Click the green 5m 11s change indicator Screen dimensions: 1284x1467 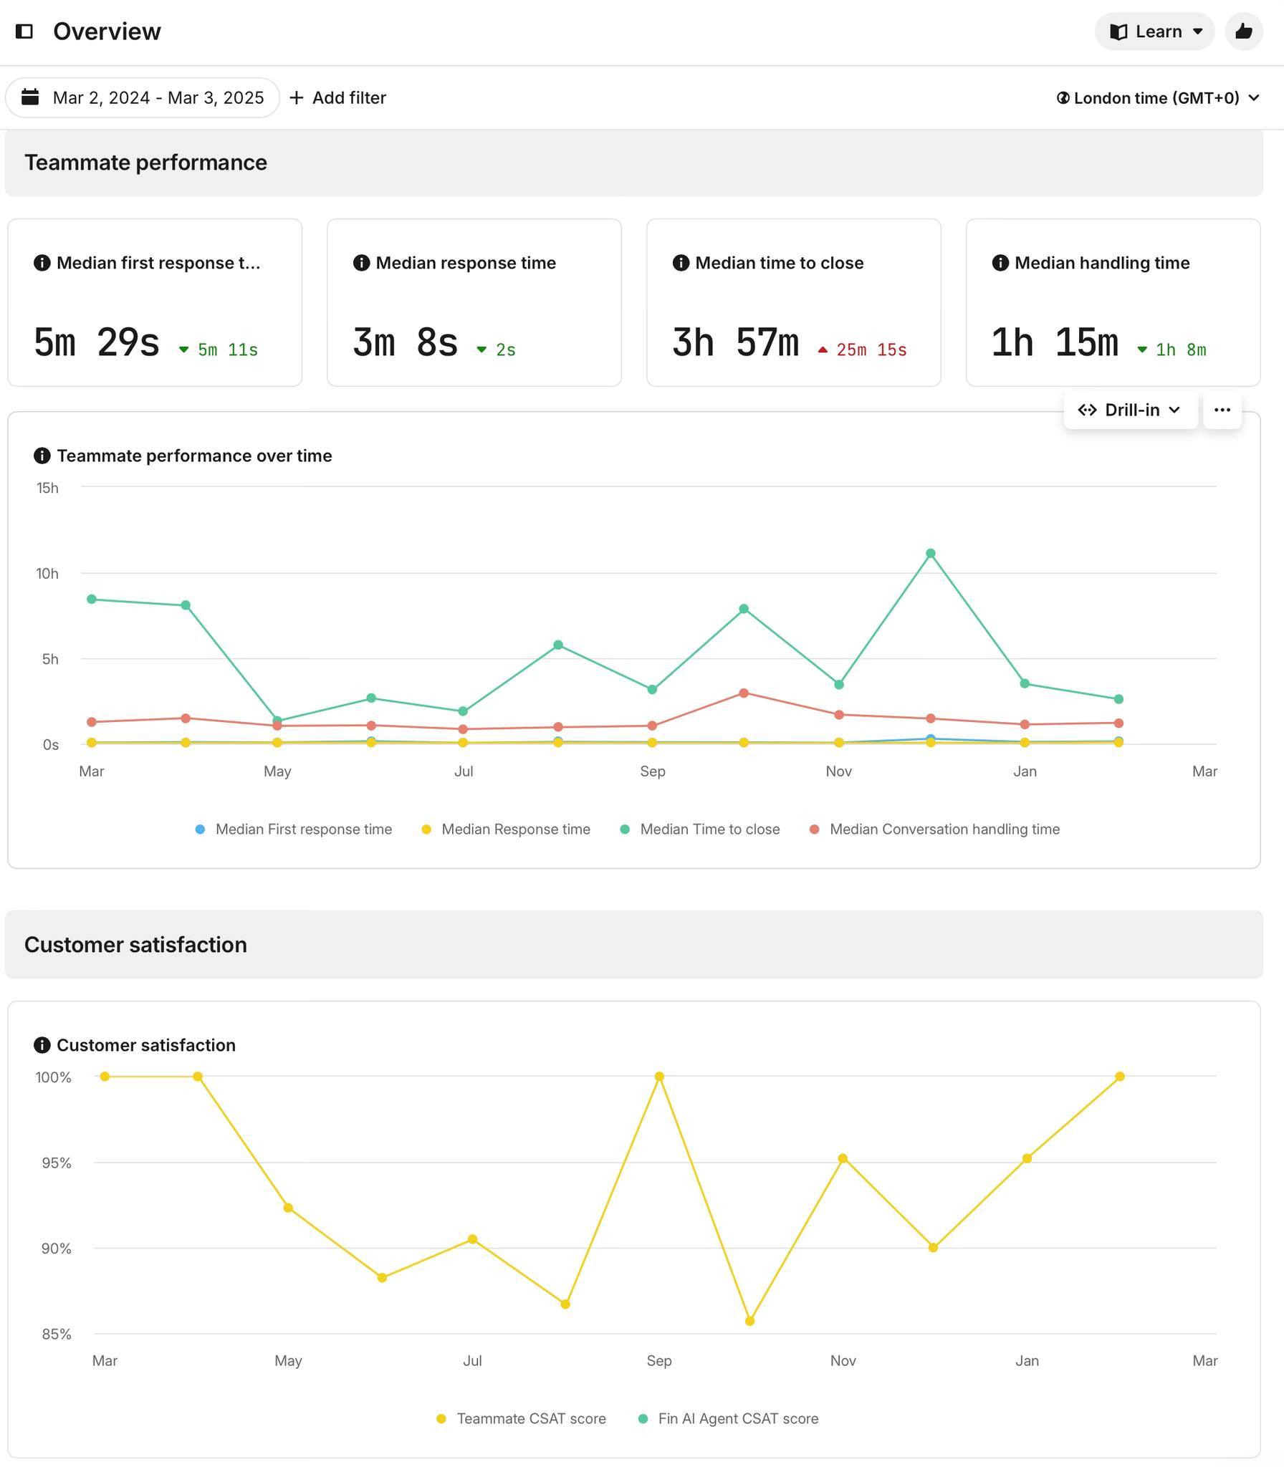[219, 350]
